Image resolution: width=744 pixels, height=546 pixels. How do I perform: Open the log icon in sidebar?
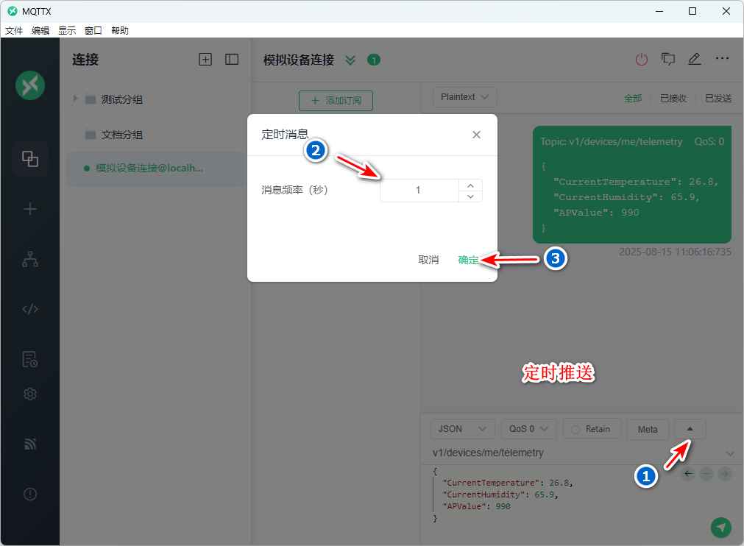[30, 359]
